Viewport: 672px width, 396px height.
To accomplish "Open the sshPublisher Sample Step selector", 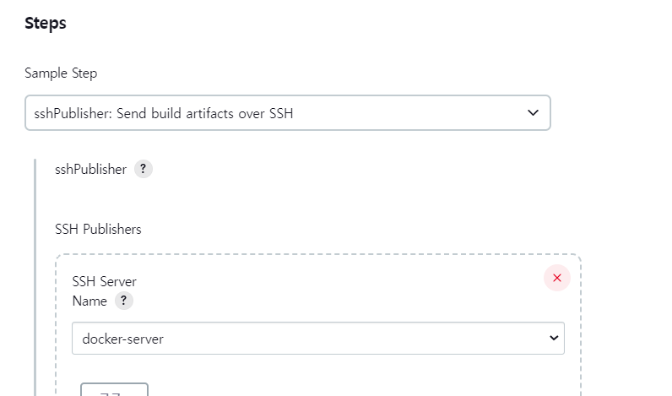I will tap(288, 112).
